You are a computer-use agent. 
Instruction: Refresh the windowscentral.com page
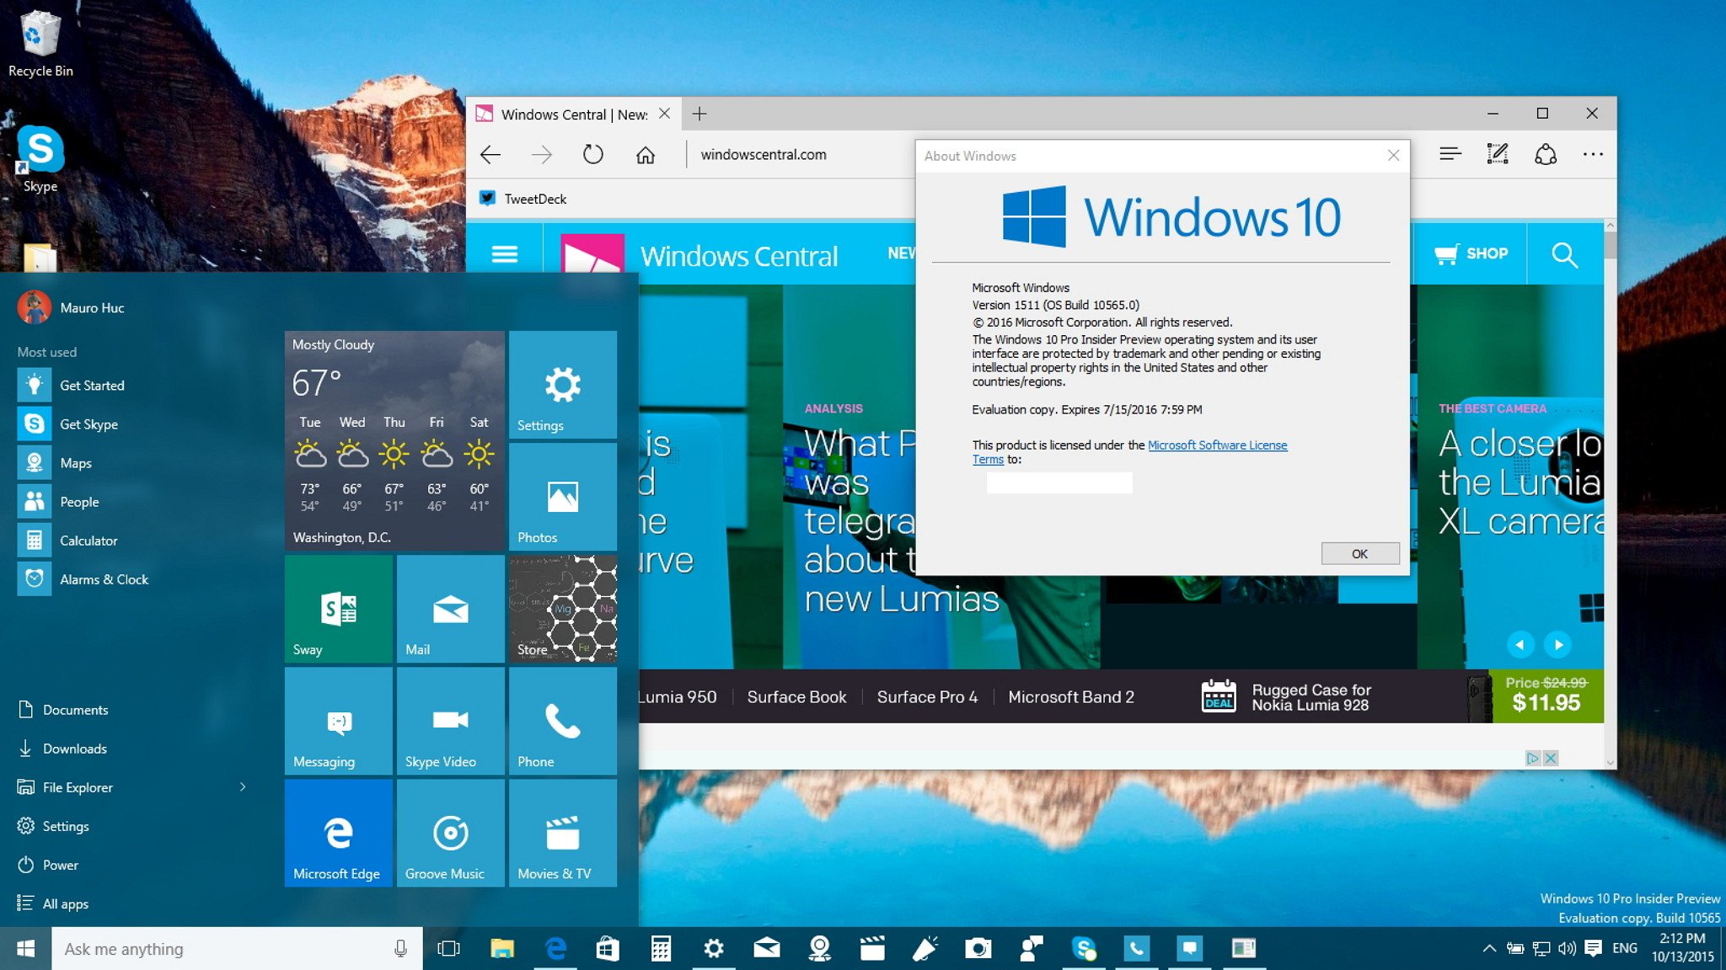pos(593,155)
